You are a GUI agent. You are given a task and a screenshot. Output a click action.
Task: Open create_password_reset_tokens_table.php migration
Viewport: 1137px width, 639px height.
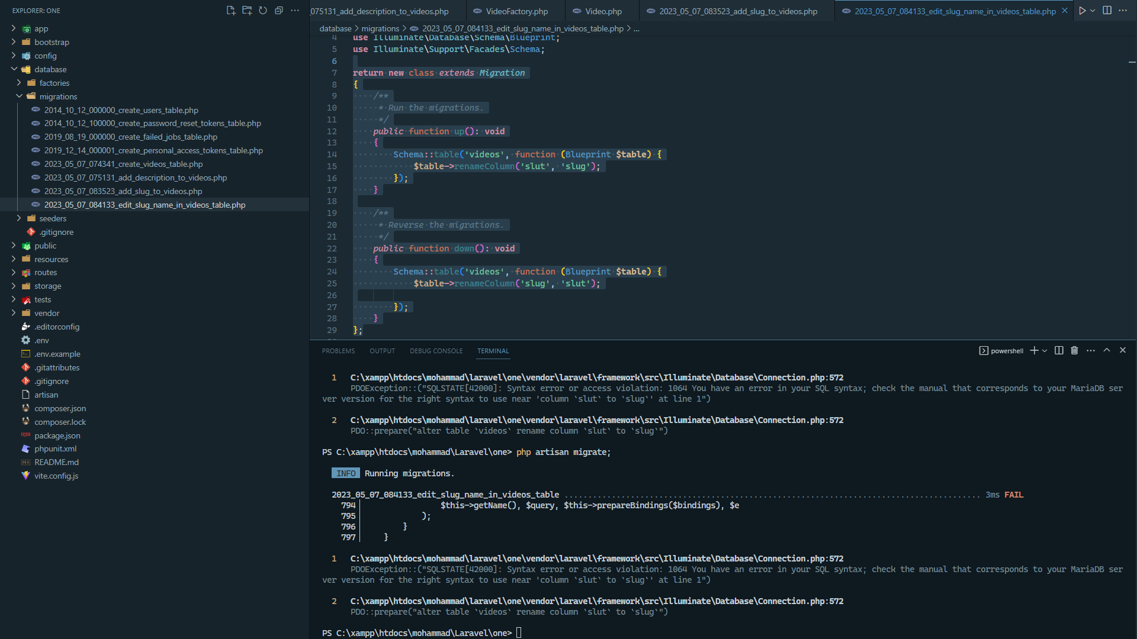tap(152, 123)
